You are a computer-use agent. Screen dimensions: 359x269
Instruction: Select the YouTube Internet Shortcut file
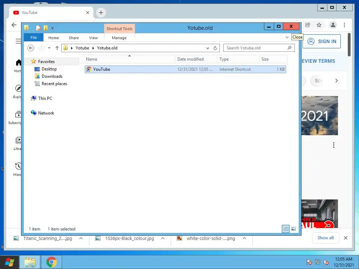pyautogui.click(x=185, y=69)
